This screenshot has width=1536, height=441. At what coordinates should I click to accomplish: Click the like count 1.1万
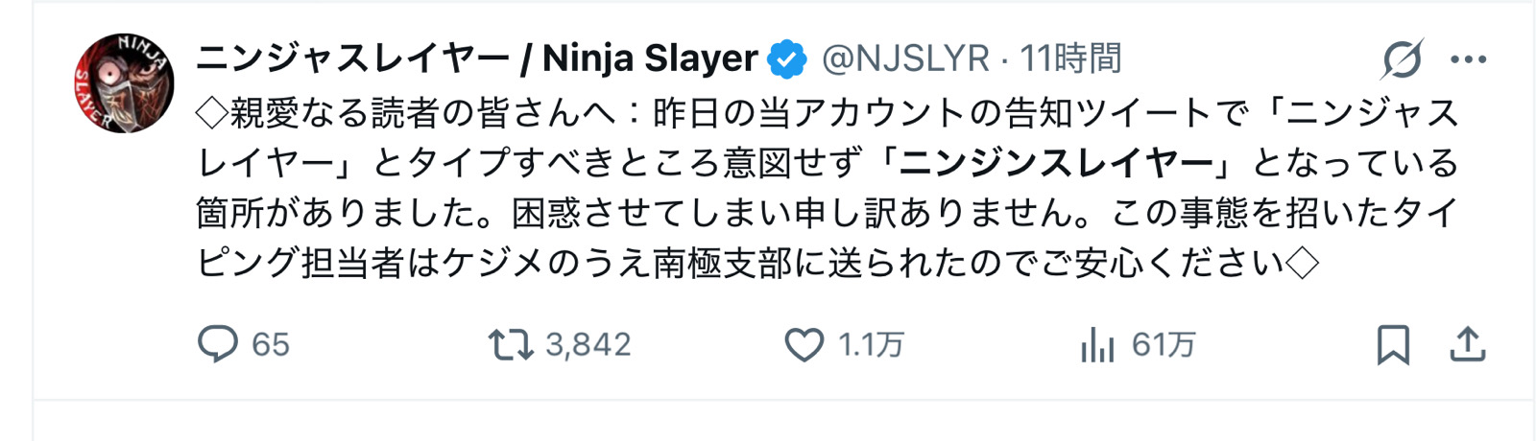[x=871, y=345]
